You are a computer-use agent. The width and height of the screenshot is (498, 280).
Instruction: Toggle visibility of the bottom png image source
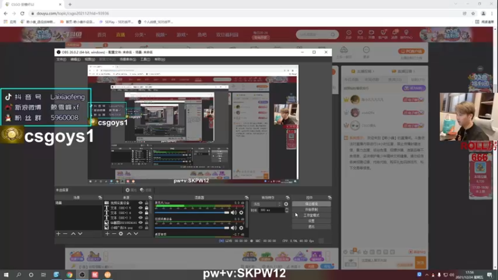click(x=141, y=228)
